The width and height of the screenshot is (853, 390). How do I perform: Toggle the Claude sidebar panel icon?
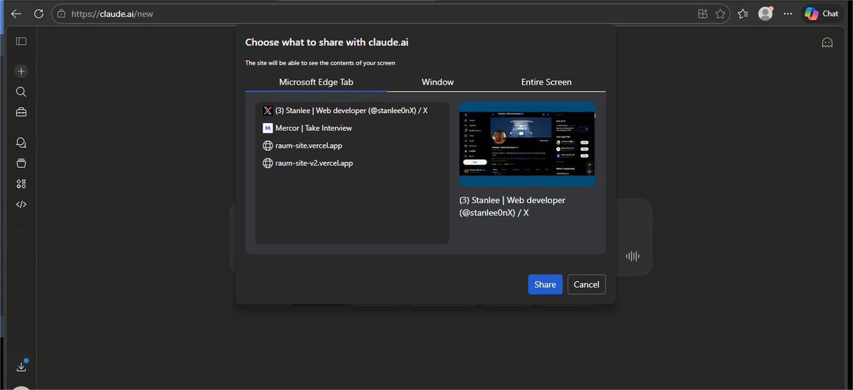point(21,41)
